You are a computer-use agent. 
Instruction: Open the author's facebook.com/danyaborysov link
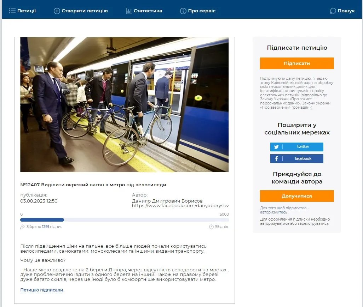[180, 205]
